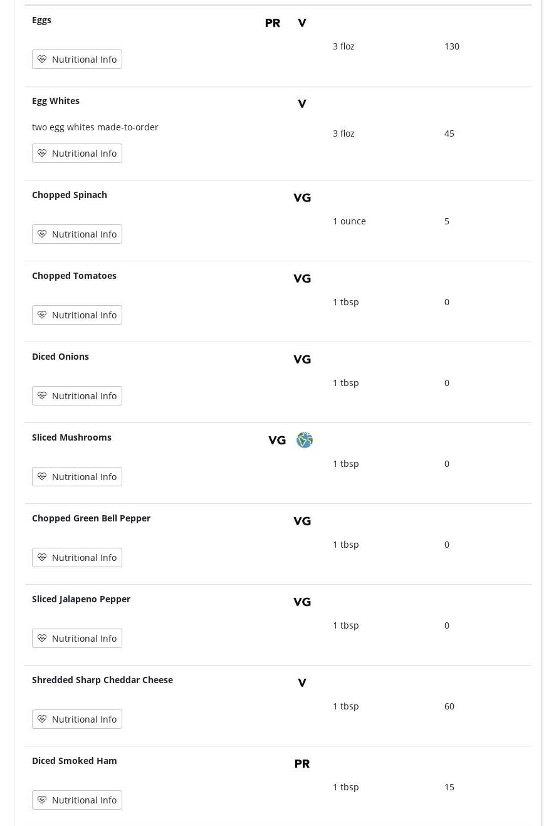Show Nutritional Info for Sliced Mushrooms

point(77,477)
